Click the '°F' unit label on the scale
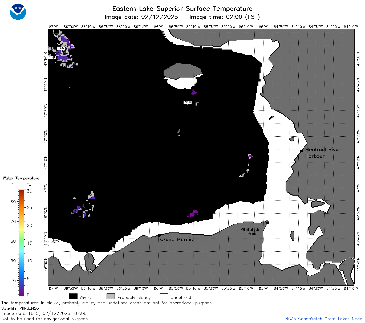Image resolution: width=365 pixels, height=323 pixels. [14, 184]
